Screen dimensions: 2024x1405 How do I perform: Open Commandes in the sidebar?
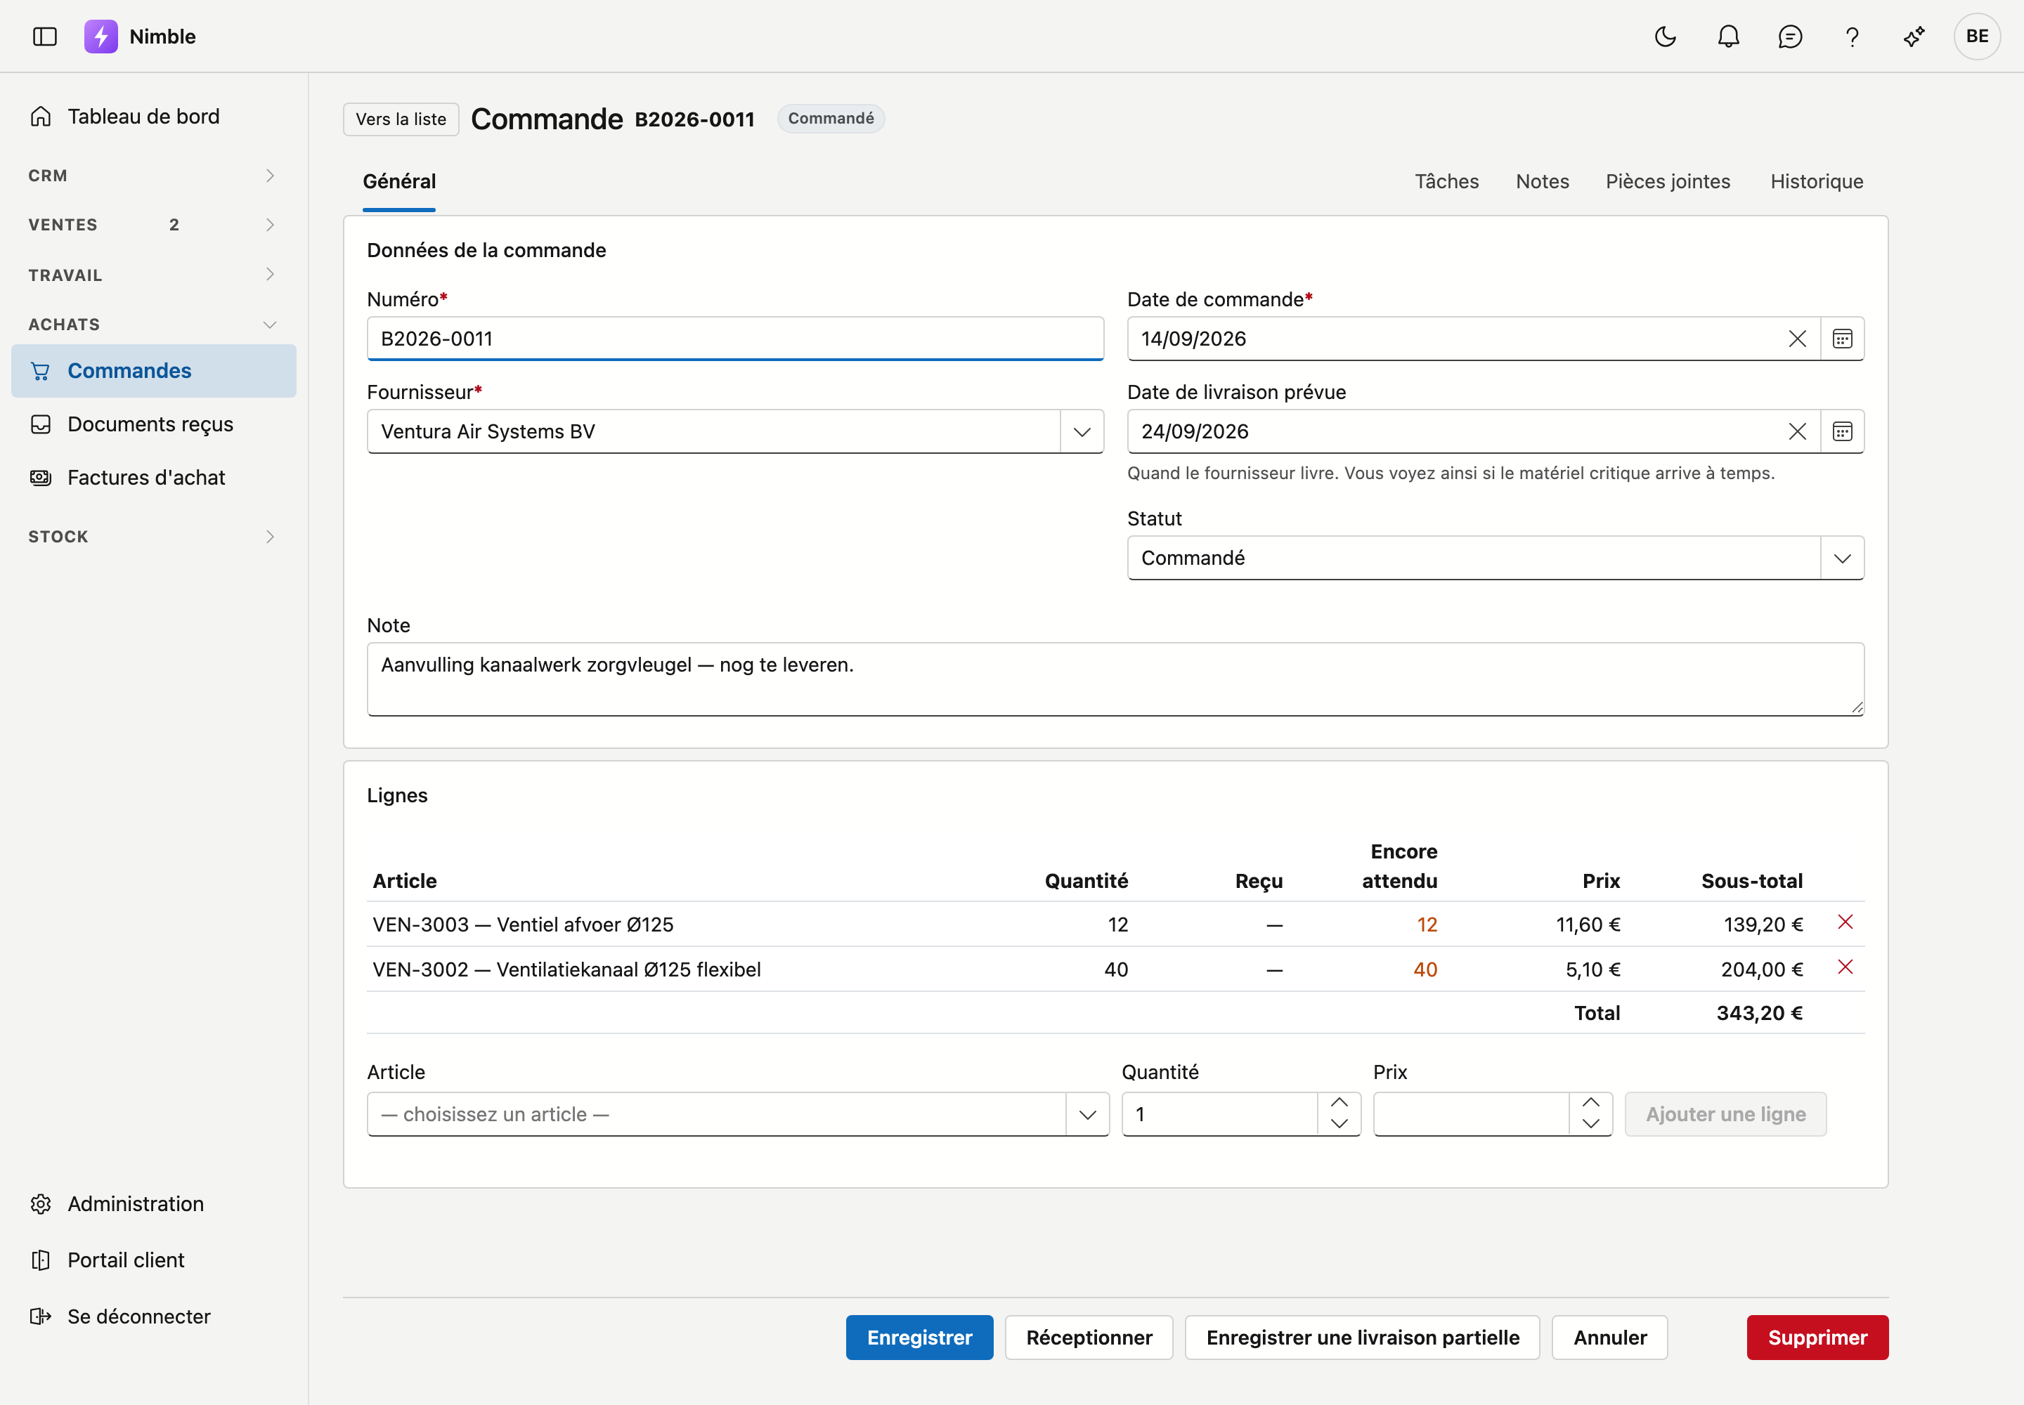point(153,371)
